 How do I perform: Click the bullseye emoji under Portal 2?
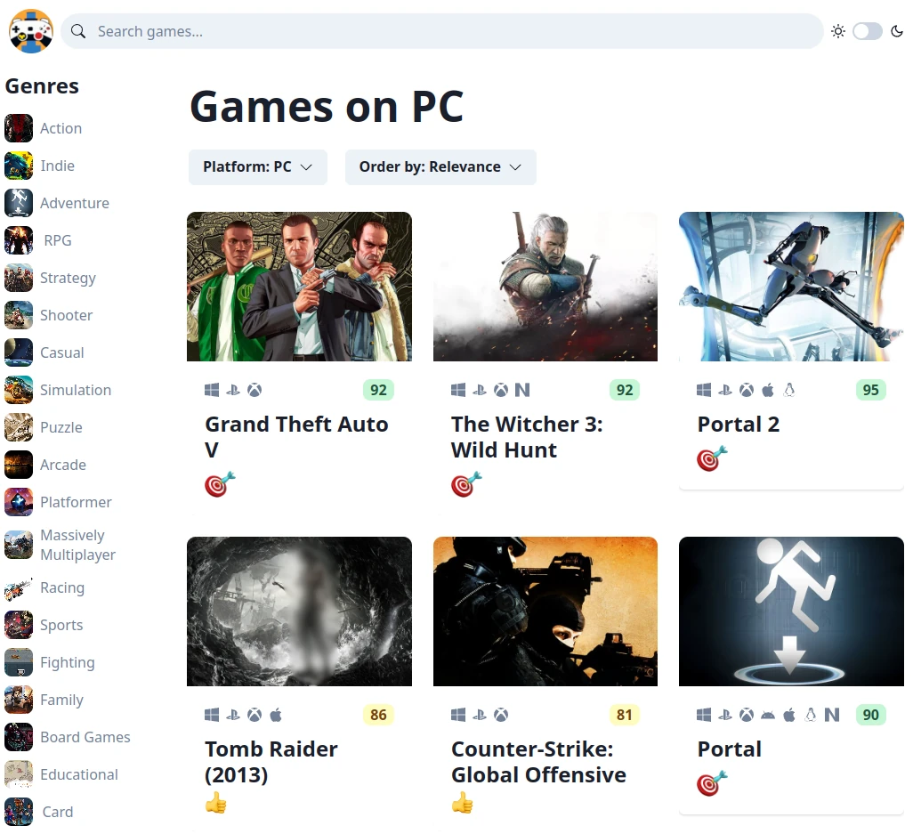point(712,459)
